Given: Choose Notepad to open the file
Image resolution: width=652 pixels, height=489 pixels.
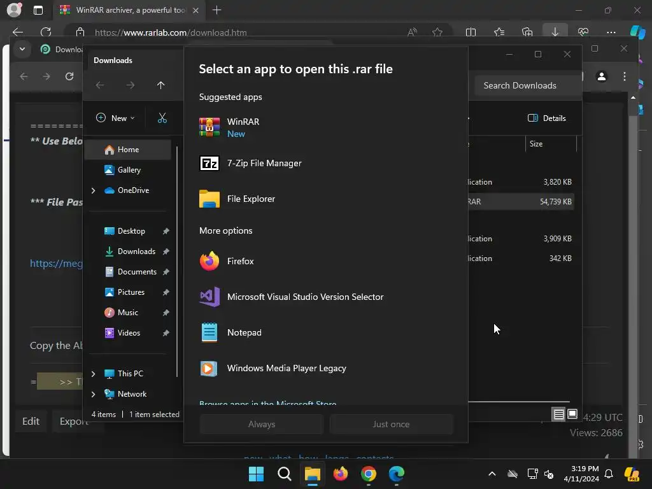Looking at the screenshot, I should click(x=325, y=332).
